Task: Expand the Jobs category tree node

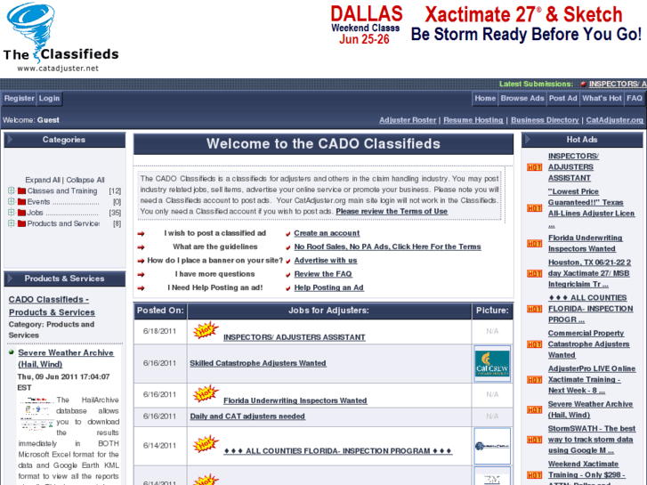Action: [x=12, y=212]
